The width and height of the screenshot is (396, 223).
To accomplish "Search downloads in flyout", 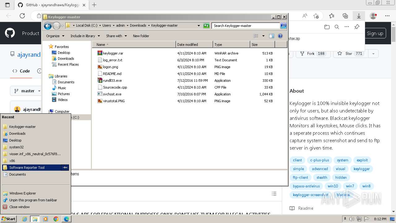I will point(337,27).
